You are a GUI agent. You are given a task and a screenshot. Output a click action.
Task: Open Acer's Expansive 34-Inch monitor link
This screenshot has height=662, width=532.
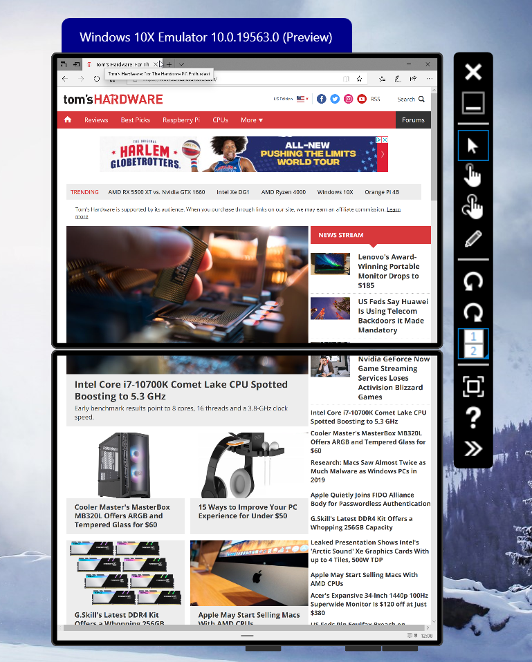[x=369, y=604]
